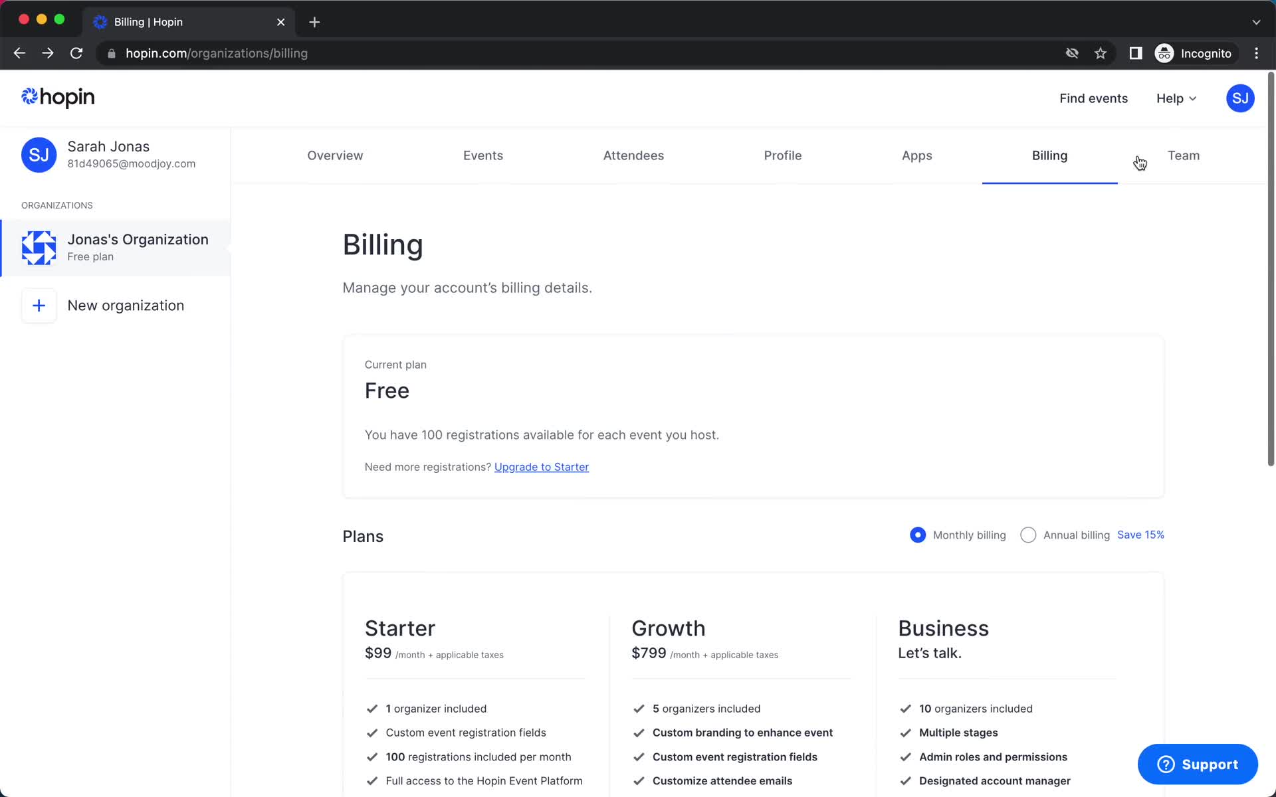
Task: Click the $99 Starter price text
Action: (378, 653)
